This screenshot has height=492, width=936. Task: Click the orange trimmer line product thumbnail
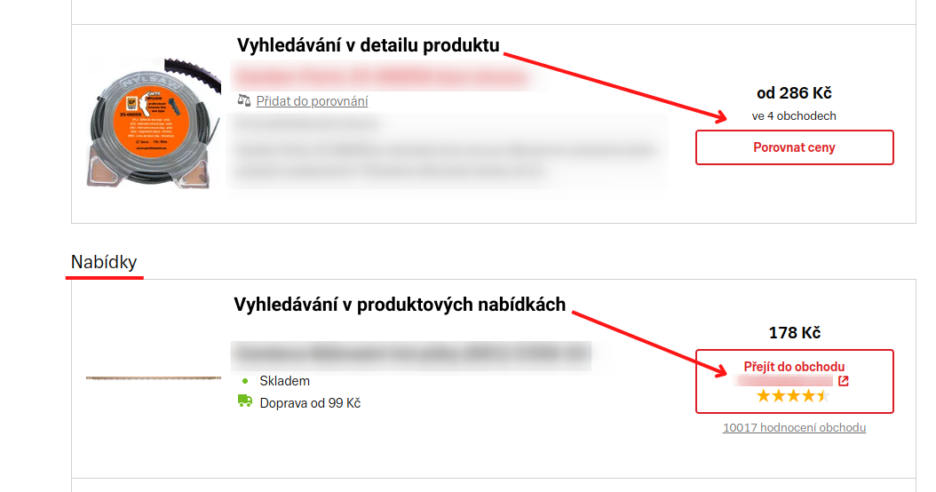[153, 123]
